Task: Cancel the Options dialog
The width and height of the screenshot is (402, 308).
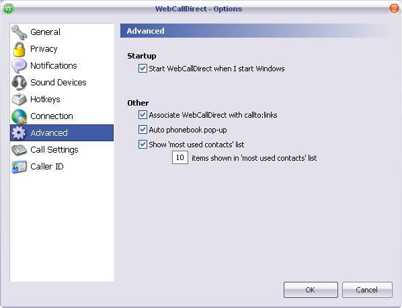Action: coord(367,290)
